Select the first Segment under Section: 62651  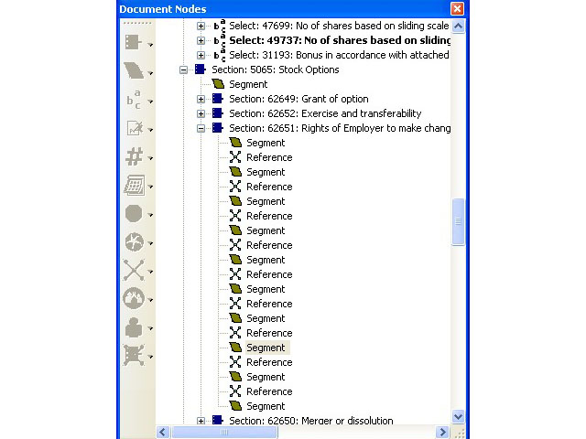266,143
